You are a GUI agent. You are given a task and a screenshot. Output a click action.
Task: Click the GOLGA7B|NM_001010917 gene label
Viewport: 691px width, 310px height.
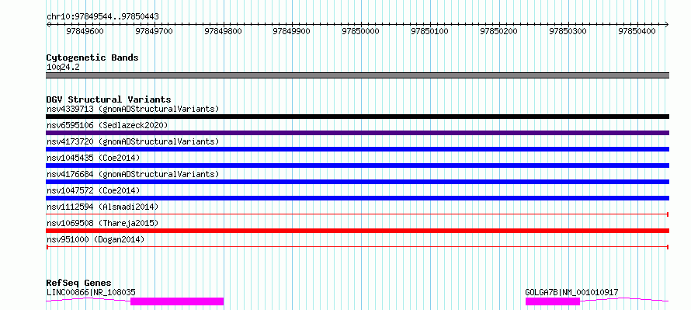[571, 292]
